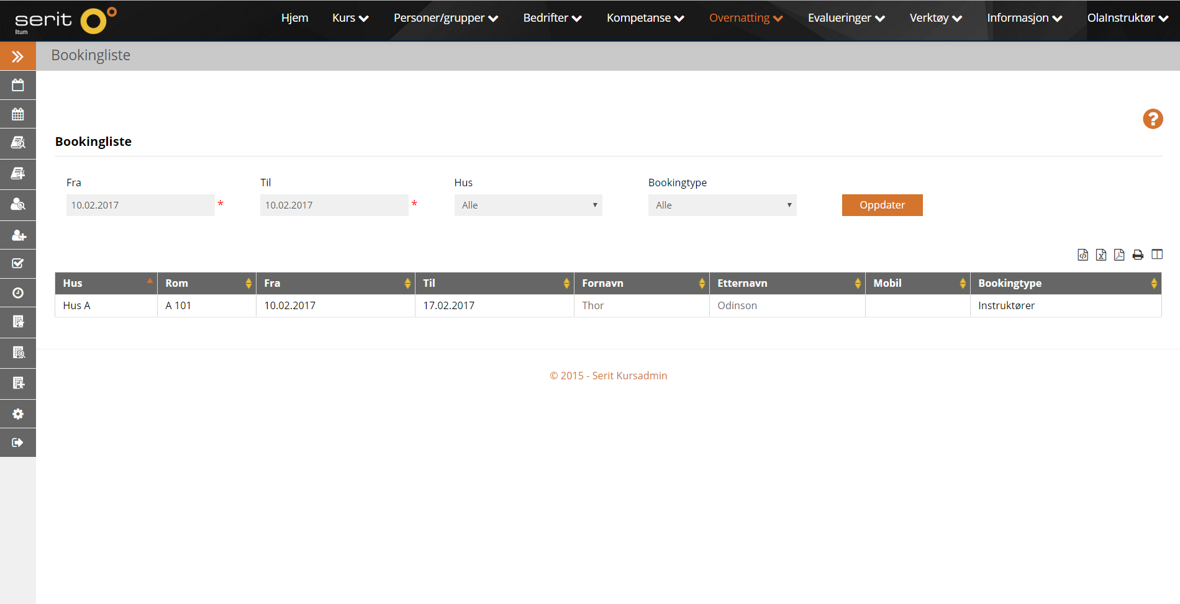This screenshot has width=1180, height=604.
Task: Sort table by Til column header
Action: click(x=494, y=283)
